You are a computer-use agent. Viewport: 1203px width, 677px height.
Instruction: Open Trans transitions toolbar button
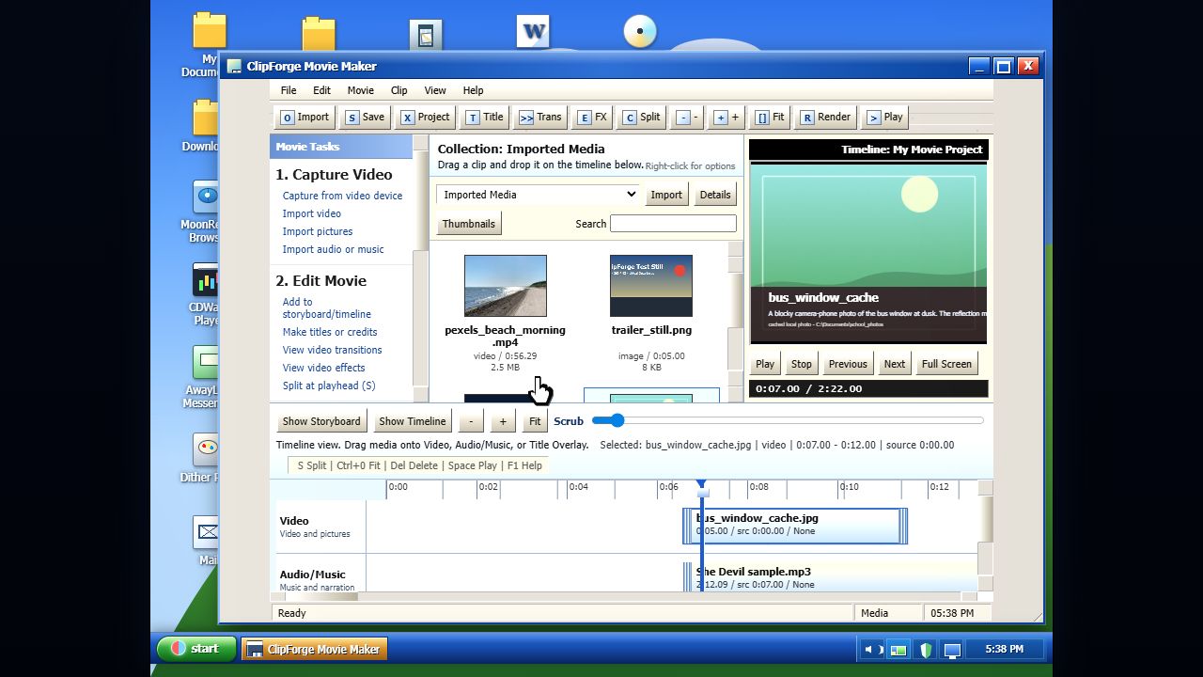pos(540,118)
